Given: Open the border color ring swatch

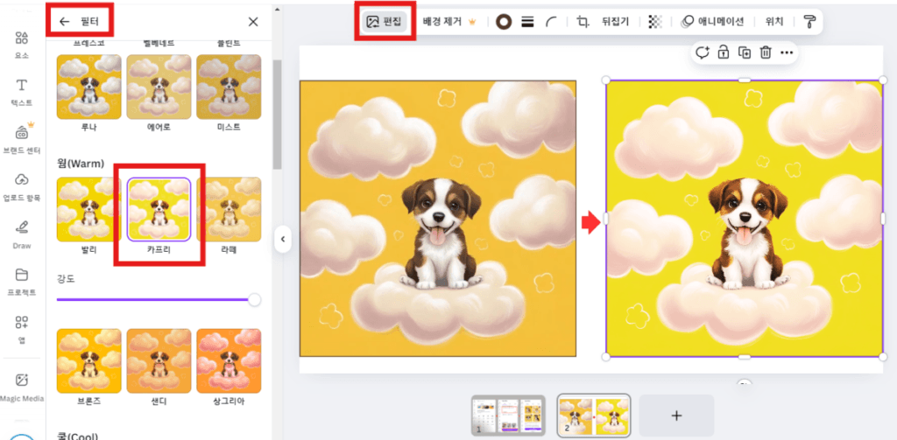Looking at the screenshot, I should 504,22.
